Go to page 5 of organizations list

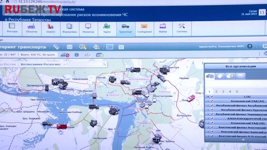click(x=237, y=92)
